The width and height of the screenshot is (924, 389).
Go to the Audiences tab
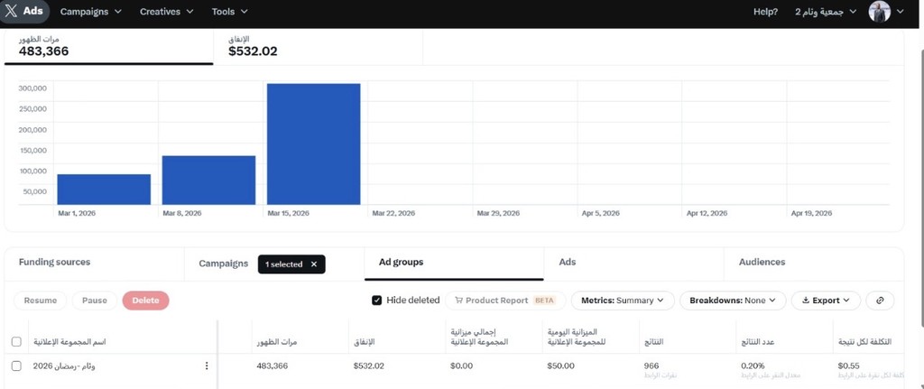click(762, 262)
